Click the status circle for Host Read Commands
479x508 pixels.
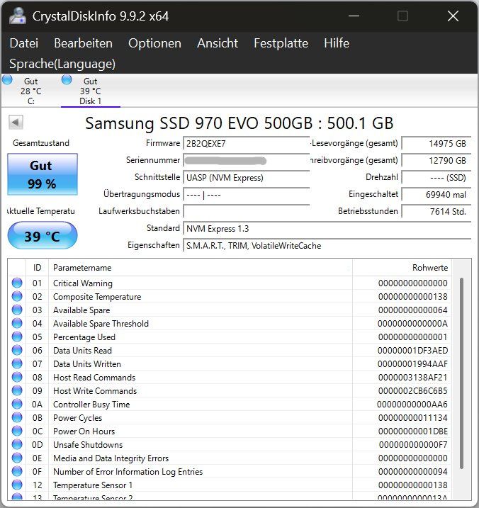point(17,377)
